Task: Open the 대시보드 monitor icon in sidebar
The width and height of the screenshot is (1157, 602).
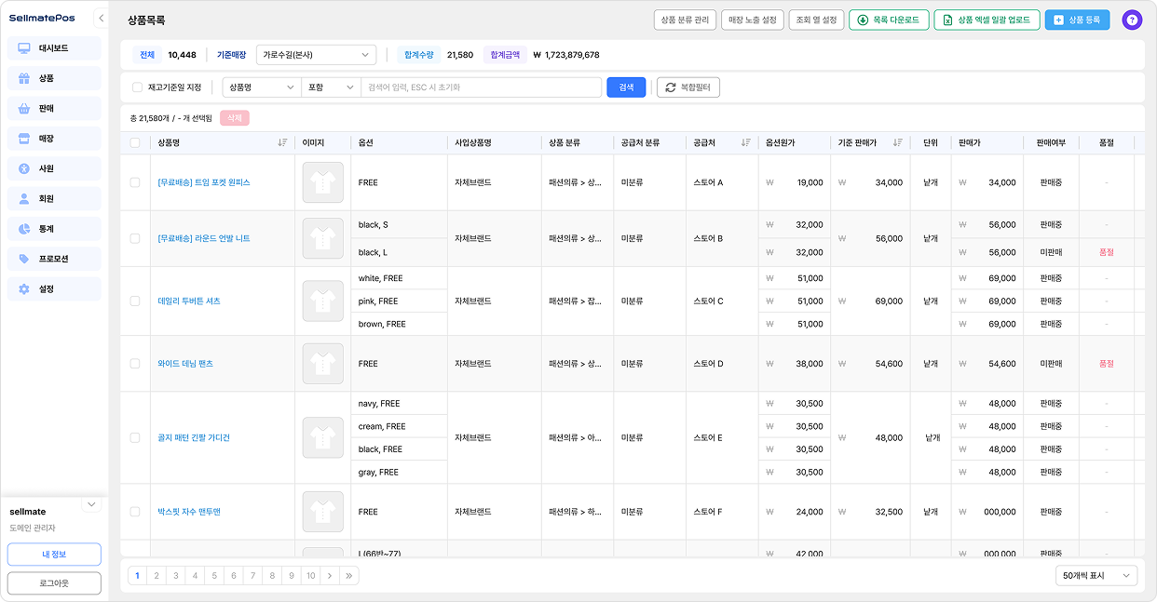Action: (x=24, y=48)
